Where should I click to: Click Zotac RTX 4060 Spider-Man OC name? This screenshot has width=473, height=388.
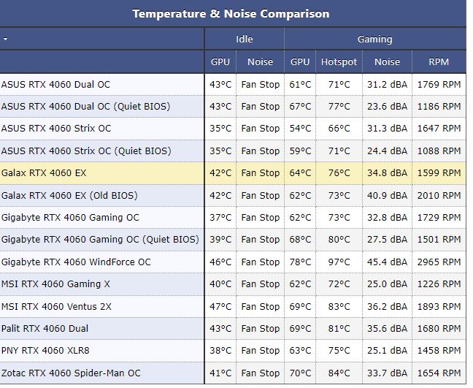[71, 373]
